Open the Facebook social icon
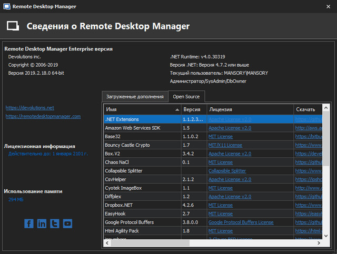The image size is (337, 254). coord(29,223)
